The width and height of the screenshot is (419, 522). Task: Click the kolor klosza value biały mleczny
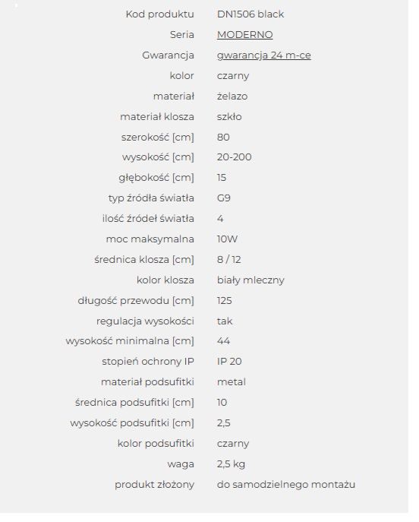tap(250, 280)
